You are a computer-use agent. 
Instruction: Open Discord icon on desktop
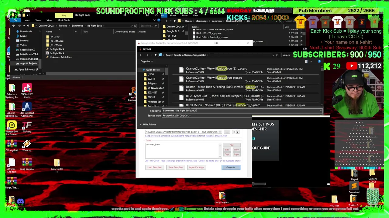20,201
